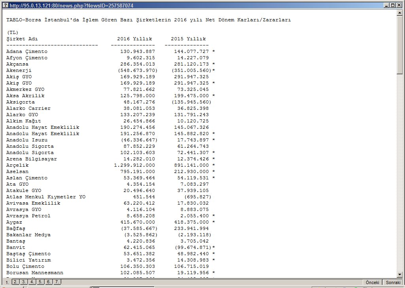Minimize the news window
Image resolution: width=405 pixels, height=288 pixels.
pyautogui.click(x=386, y=5)
